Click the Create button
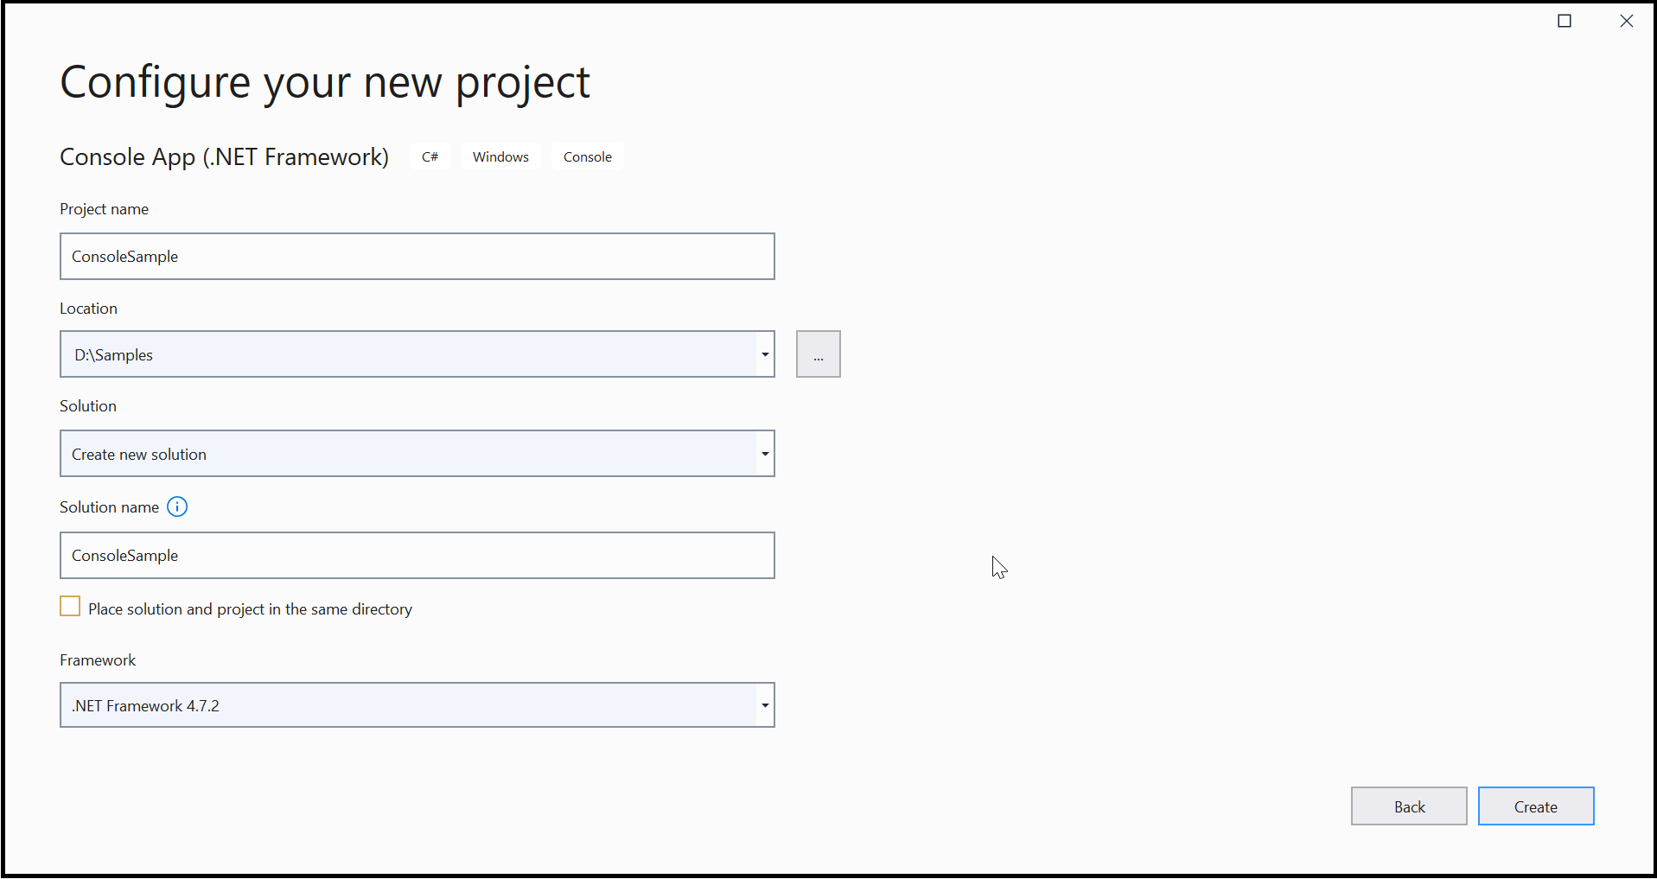Screen dimensions: 1657x879 pyautogui.click(x=1535, y=806)
